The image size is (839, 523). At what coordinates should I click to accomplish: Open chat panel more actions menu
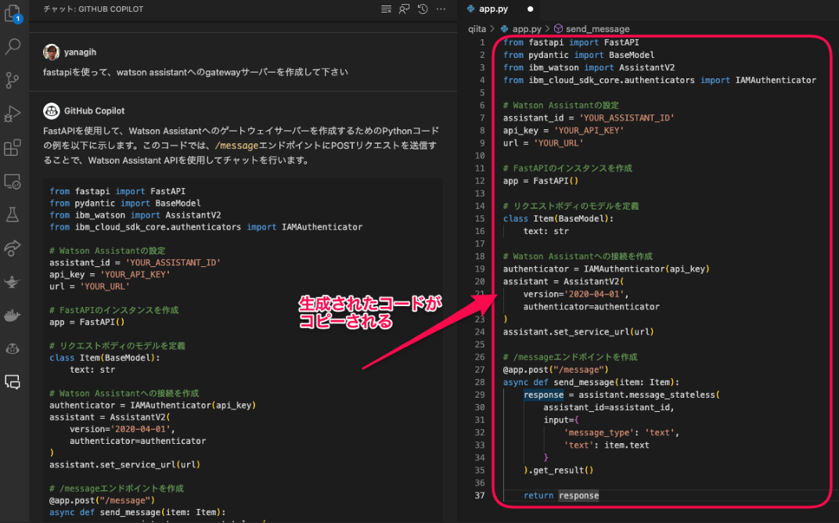(441, 9)
